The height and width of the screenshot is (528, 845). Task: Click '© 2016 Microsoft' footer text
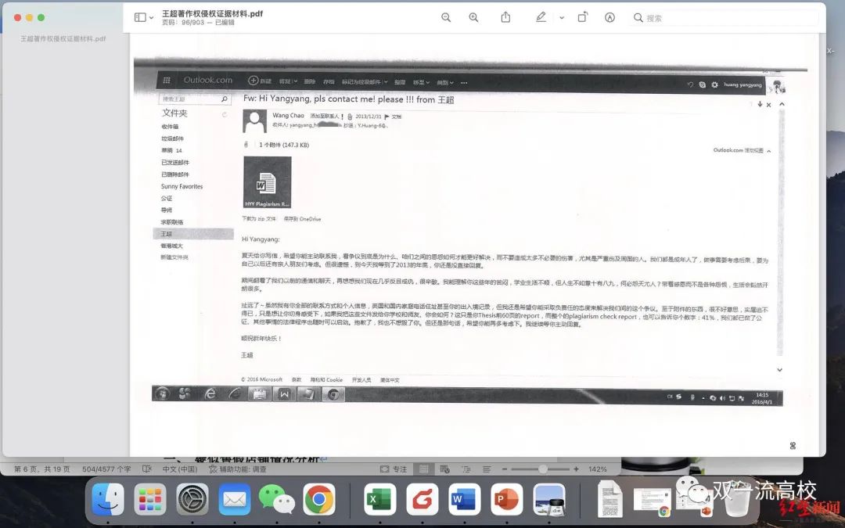coord(262,380)
